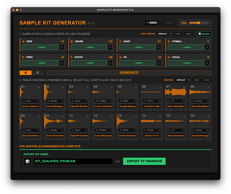Clear the G - FX pool via X

[159, 63]
